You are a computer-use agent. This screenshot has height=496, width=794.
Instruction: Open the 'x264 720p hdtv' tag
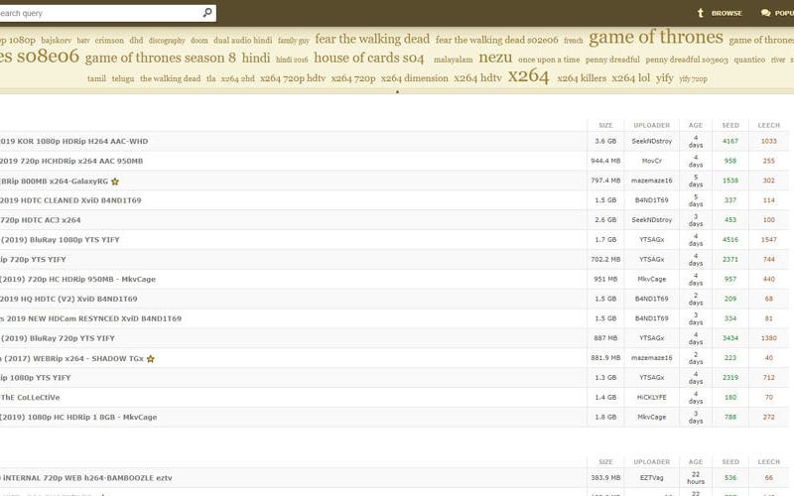pyautogui.click(x=293, y=78)
